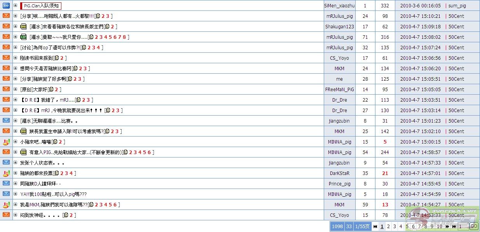
Task: Click the page number input field next to GO
Action: [463, 227]
